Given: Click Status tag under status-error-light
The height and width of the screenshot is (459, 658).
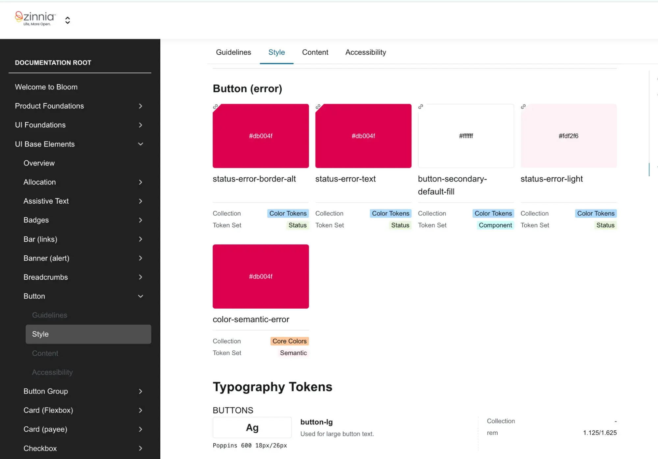Looking at the screenshot, I should (x=605, y=225).
